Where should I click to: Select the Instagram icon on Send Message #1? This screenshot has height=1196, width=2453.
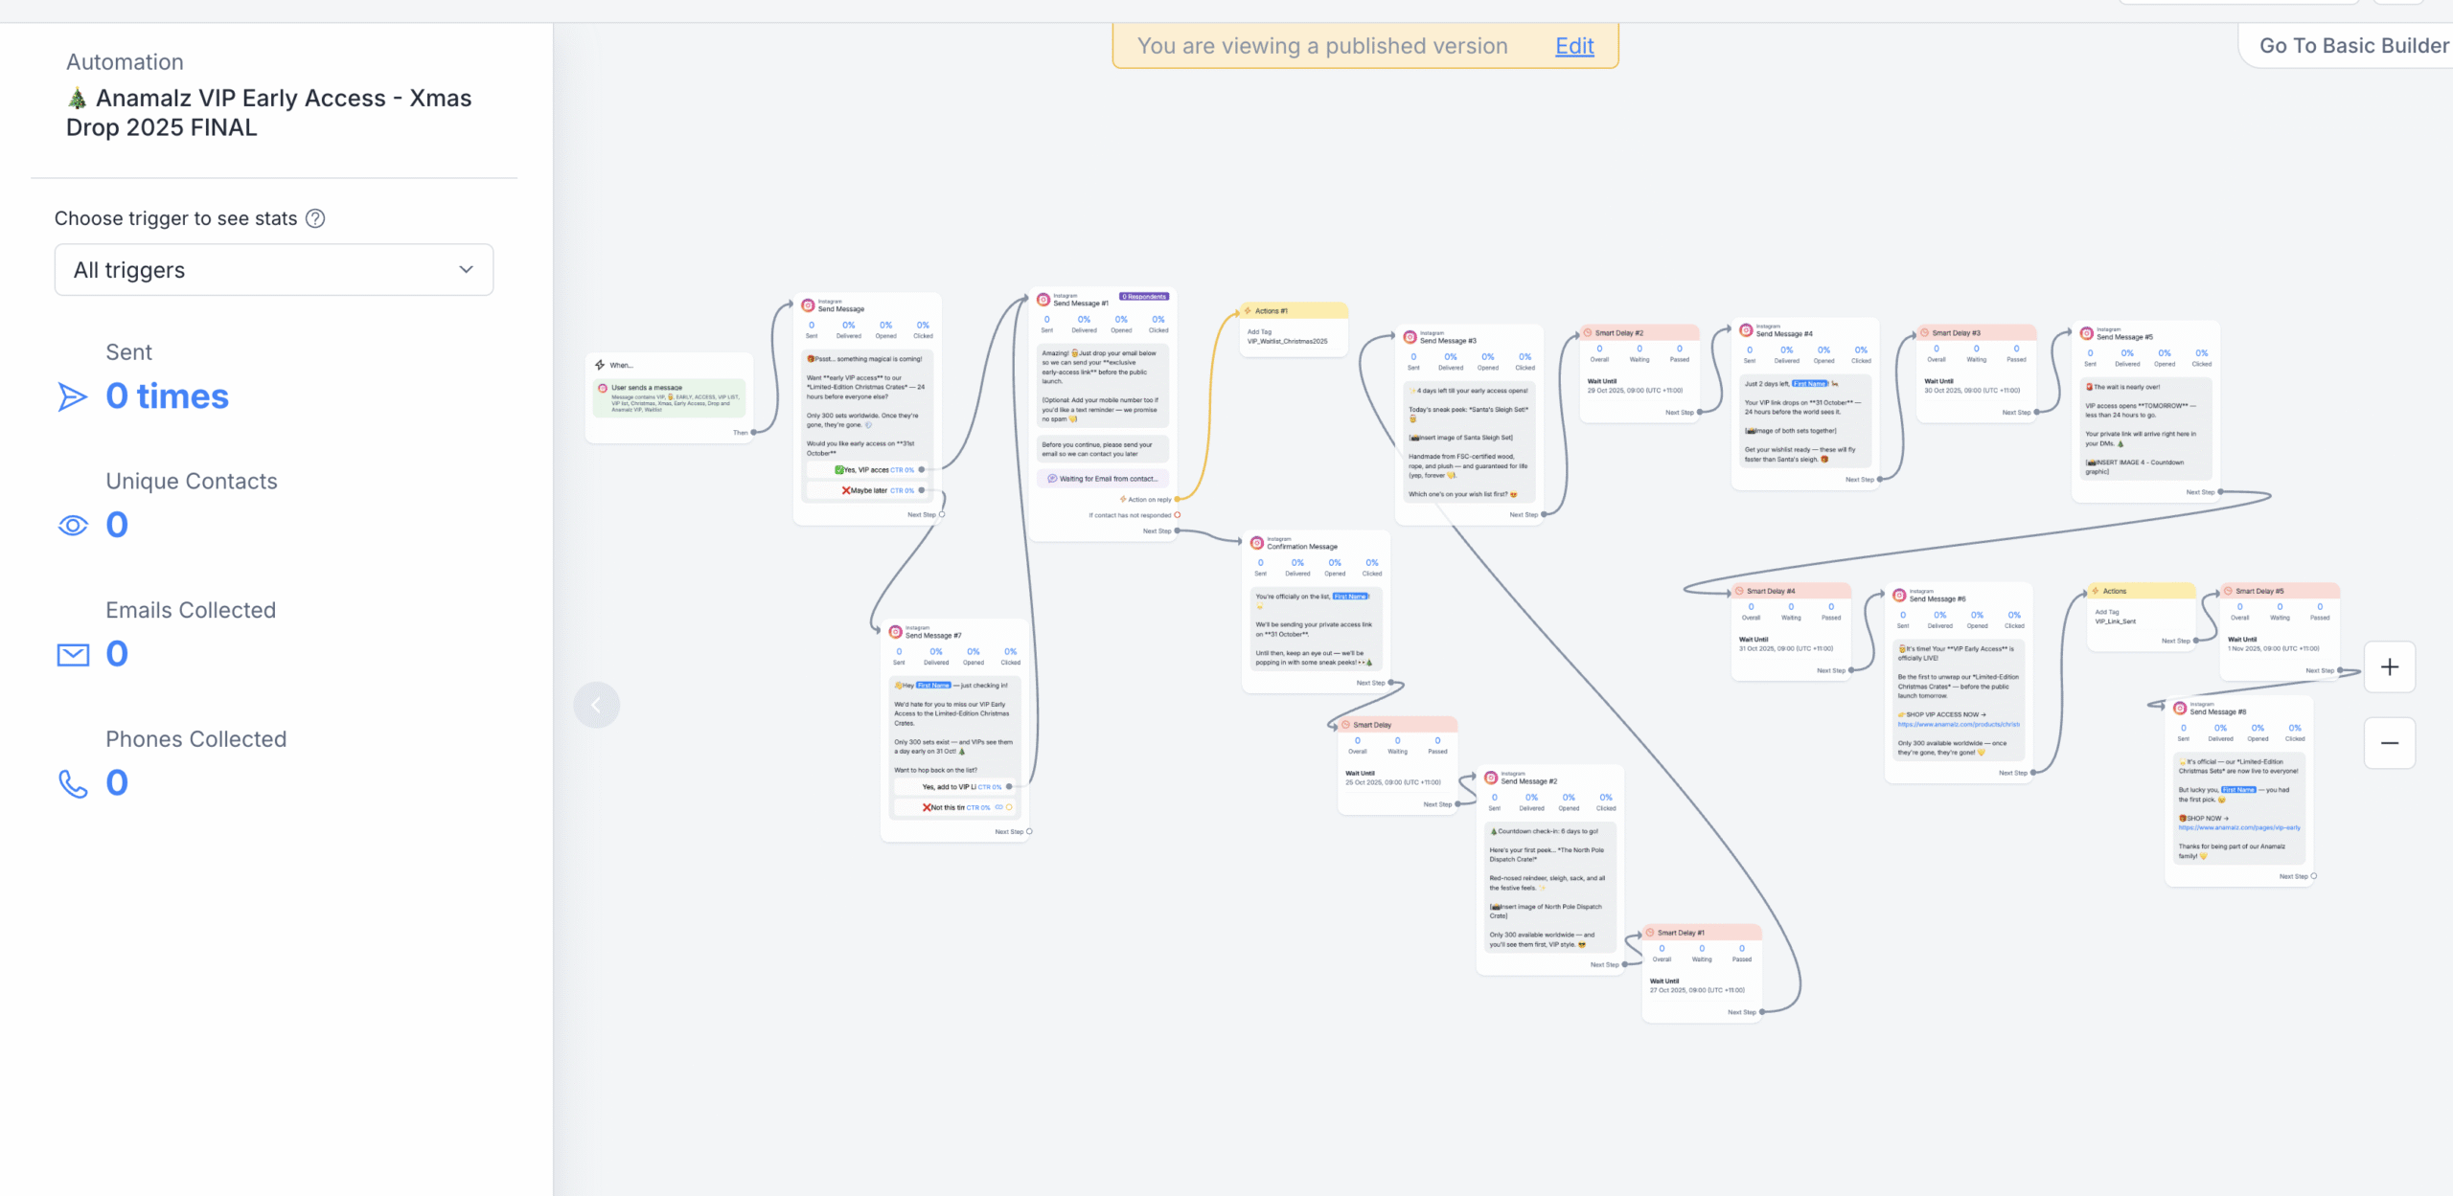(x=1043, y=301)
